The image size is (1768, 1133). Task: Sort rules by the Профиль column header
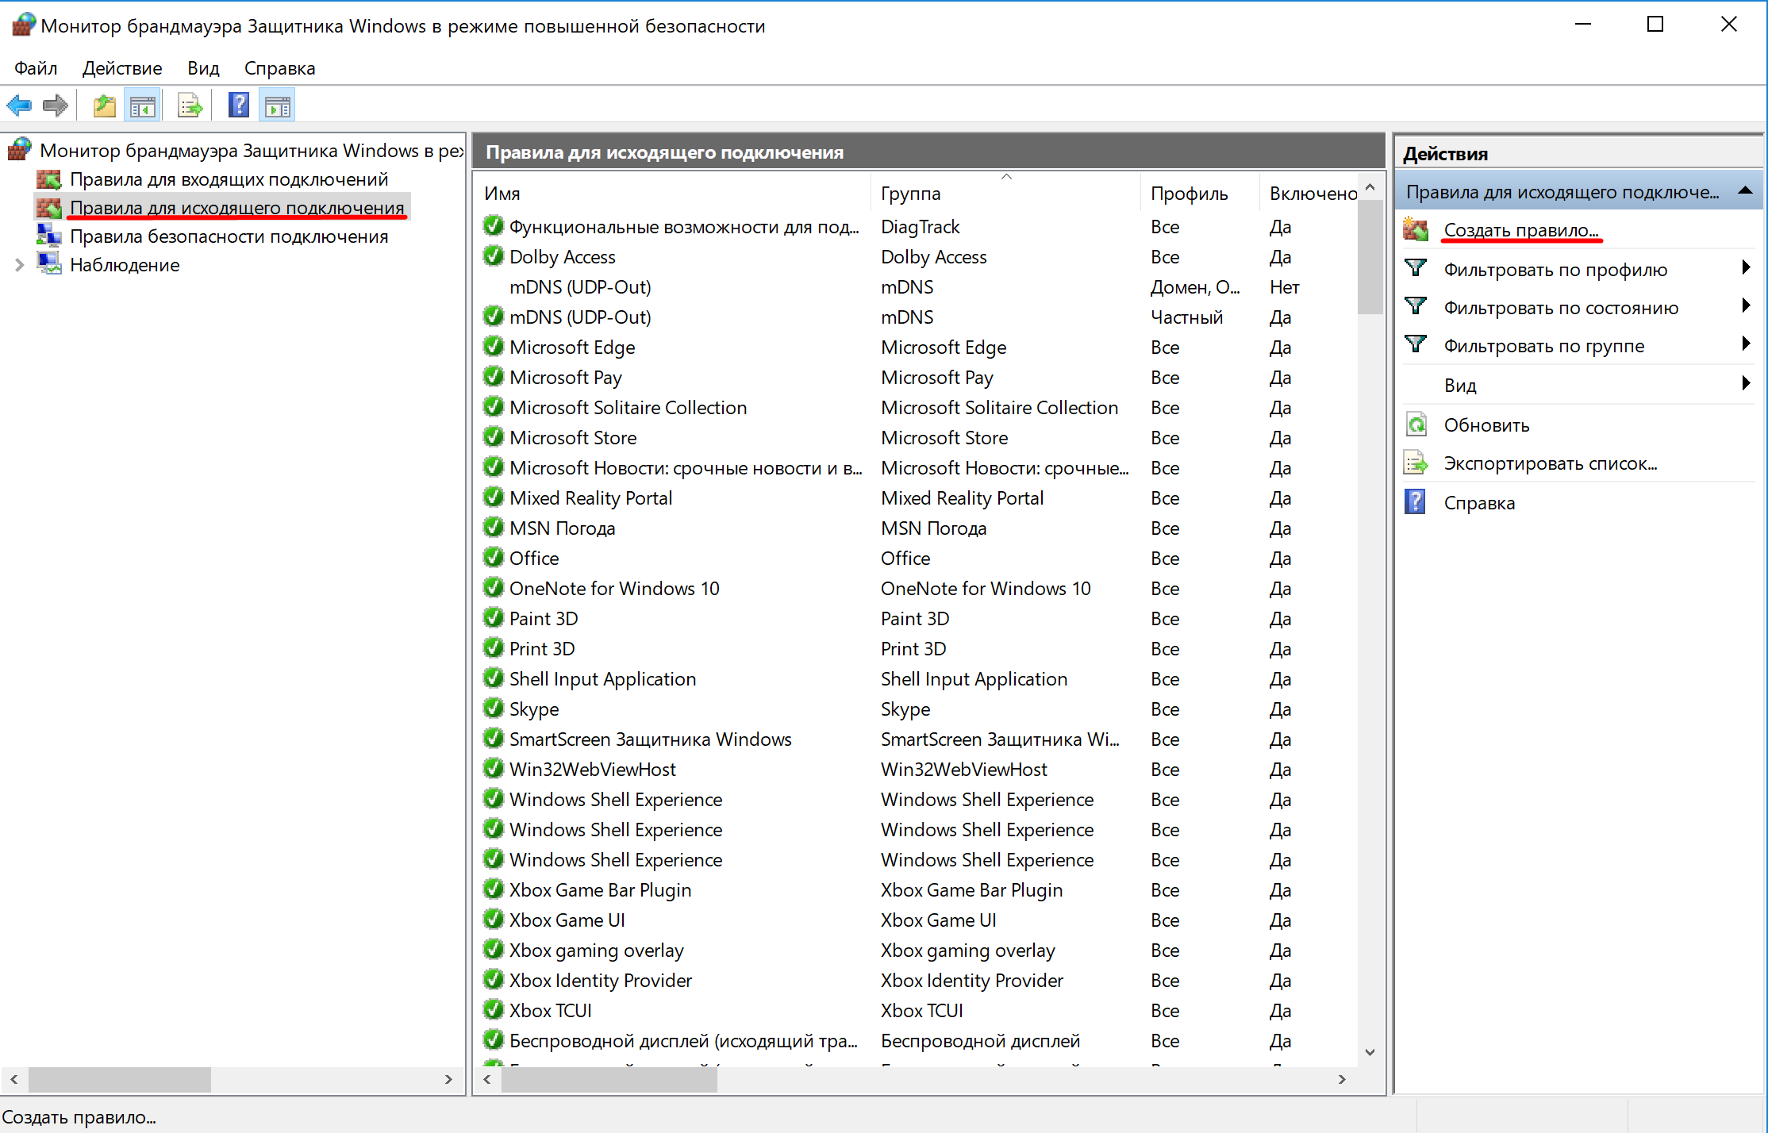(x=1200, y=193)
